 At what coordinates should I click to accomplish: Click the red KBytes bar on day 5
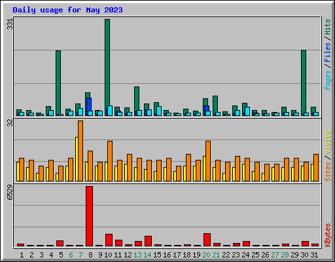coord(60,243)
